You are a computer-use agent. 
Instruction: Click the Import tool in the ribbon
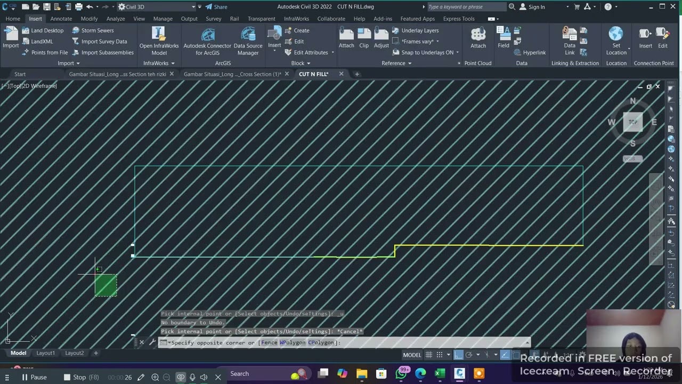[x=11, y=37]
